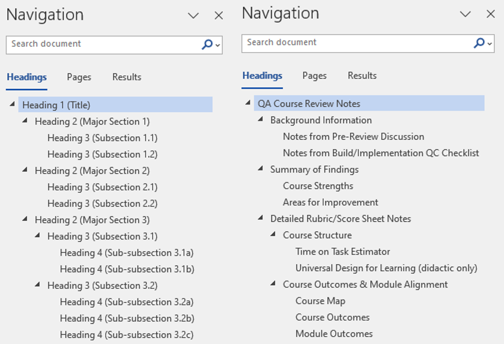Image resolution: width=504 pixels, height=344 pixels.
Task: Go to Heading 2 (Major Section 1)
Action: (x=93, y=121)
